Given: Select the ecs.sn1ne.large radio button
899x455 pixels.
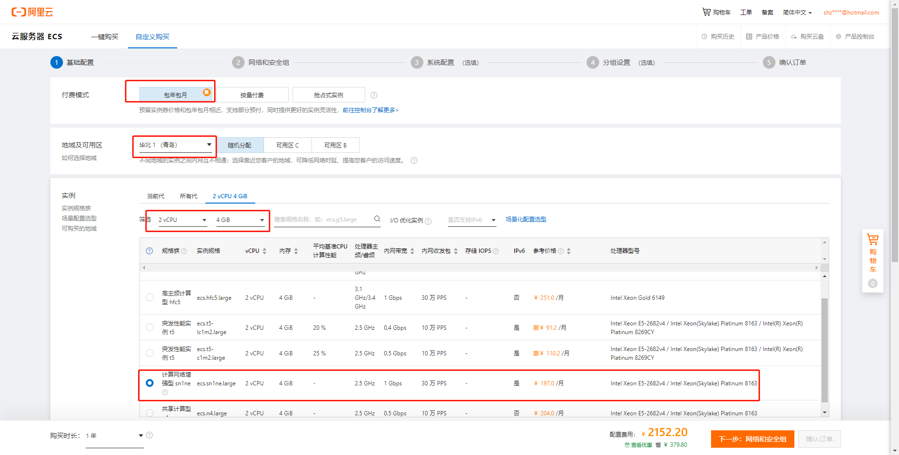Looking at the screenshot, I should click(x=150, y=383).
